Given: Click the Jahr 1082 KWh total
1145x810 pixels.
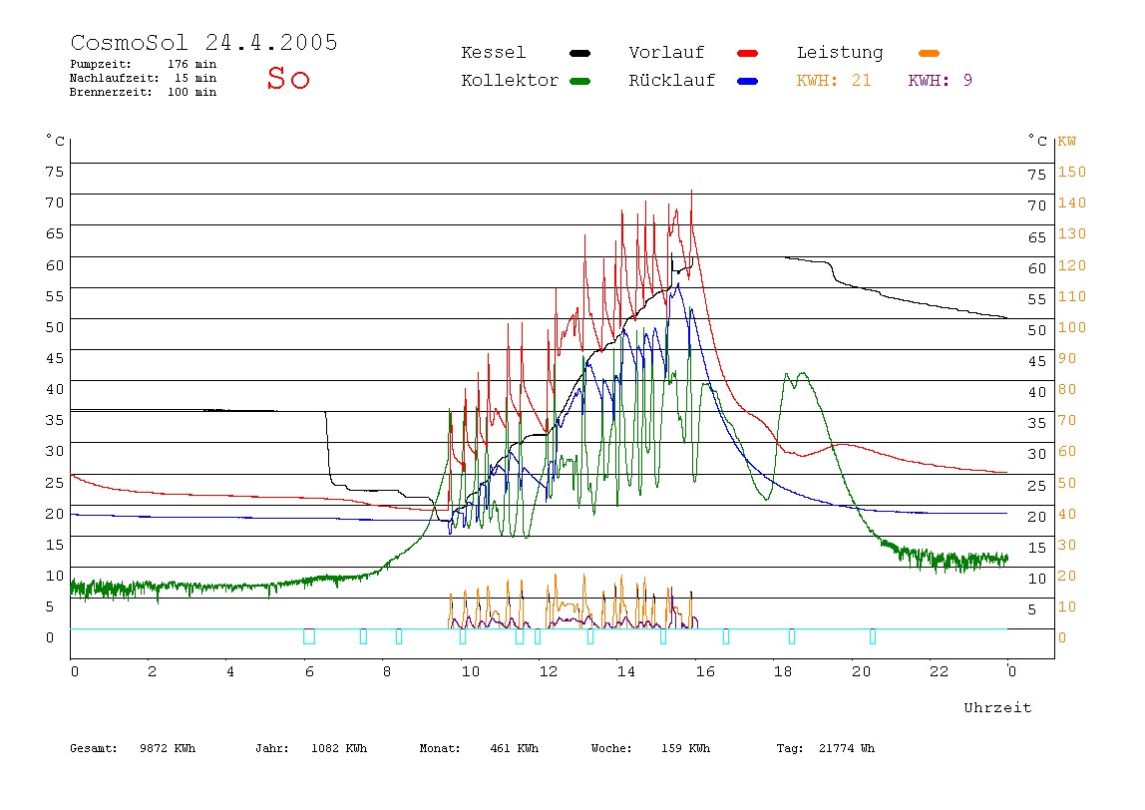Looking at the screenshot, I should (311, 748).
